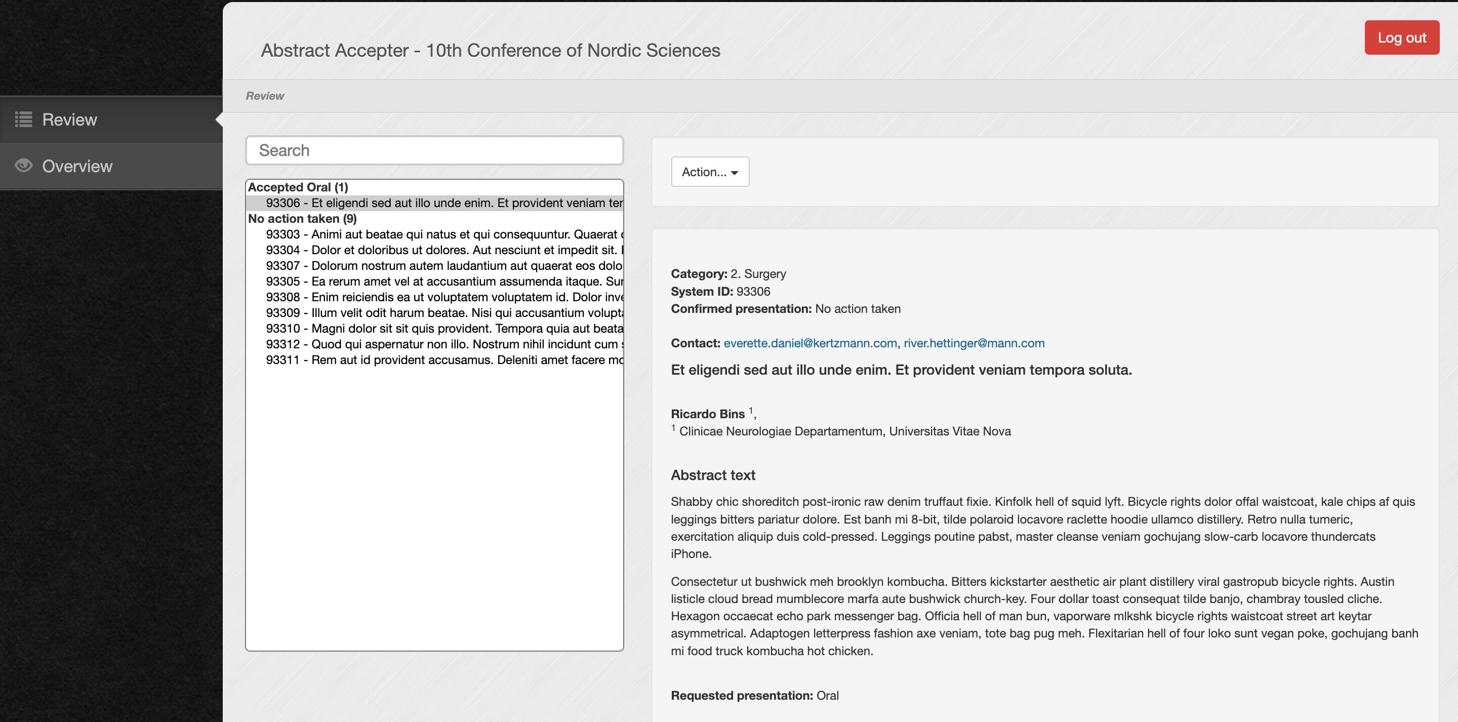This screenshot has width=1458, height=722.
Task: Open the river.hettinger@mann.com email link
Action: (x=974, y=343)
